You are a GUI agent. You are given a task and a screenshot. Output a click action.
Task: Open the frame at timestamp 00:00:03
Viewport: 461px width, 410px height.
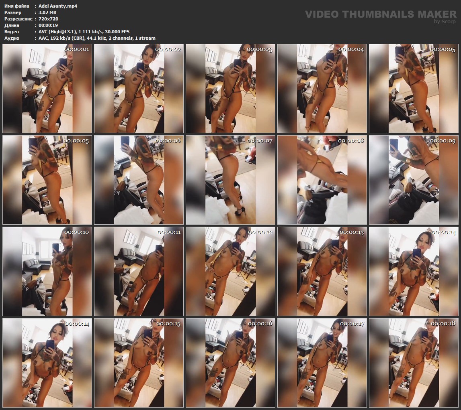pos(231,88)
